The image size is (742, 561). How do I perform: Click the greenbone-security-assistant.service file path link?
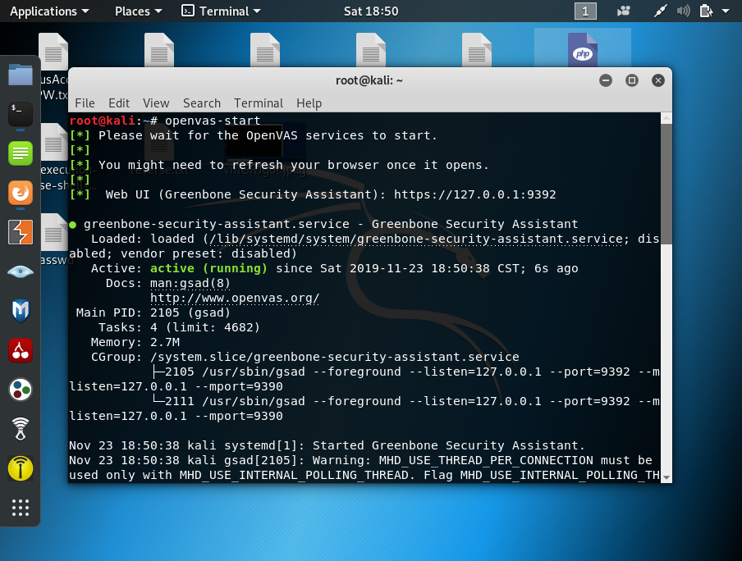click(x=416, y=239)
